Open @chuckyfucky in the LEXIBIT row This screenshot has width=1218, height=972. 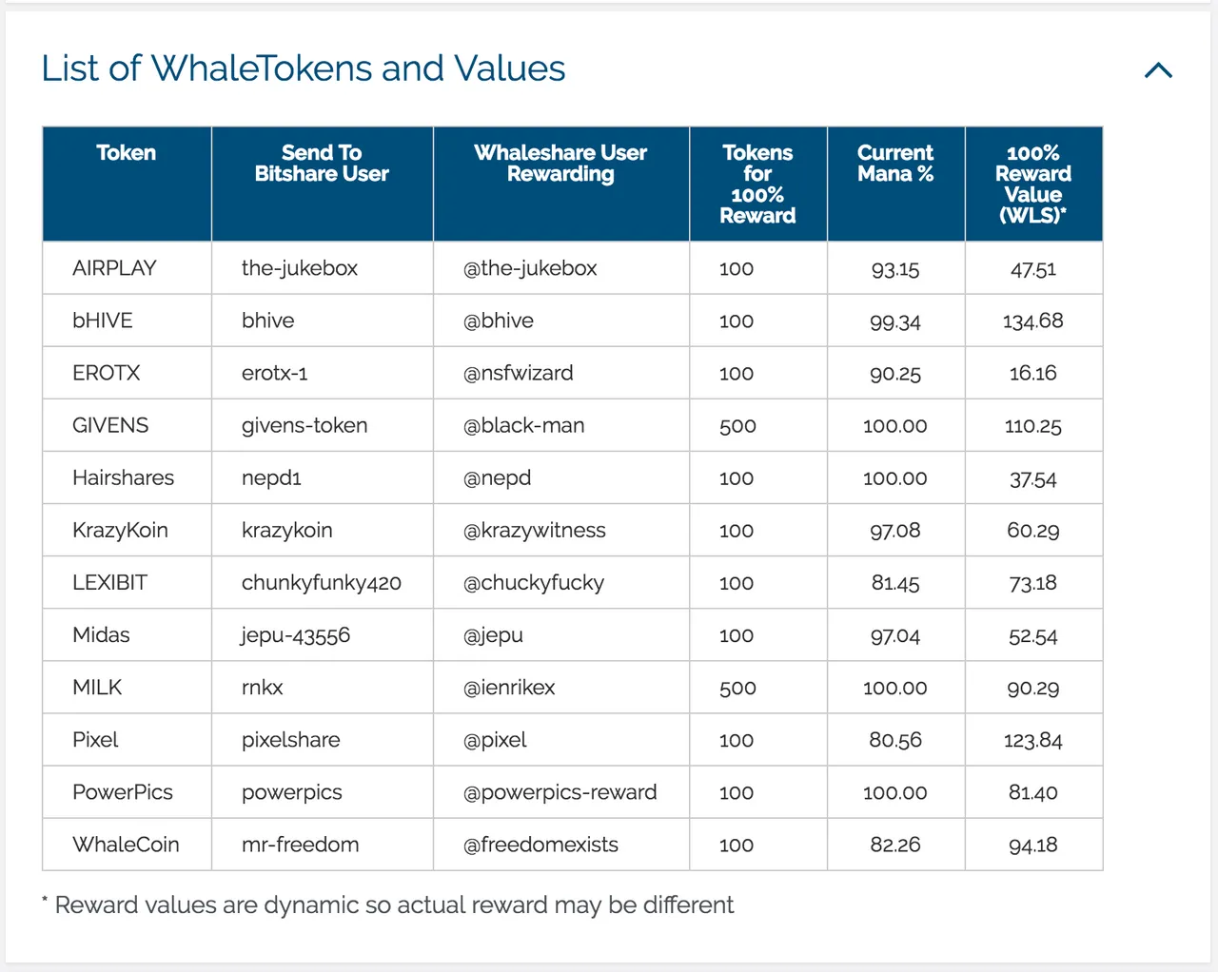point(534,583)
